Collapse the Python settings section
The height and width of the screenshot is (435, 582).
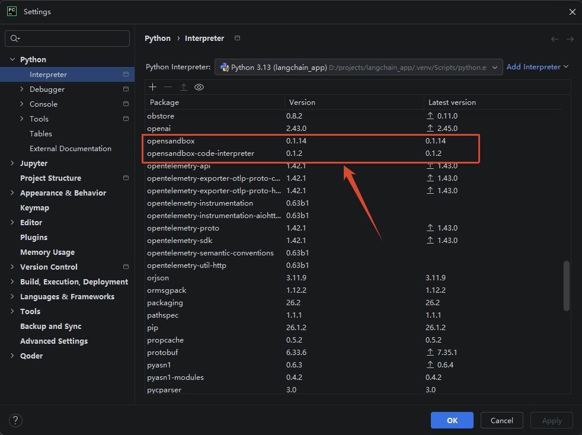click(12, 59)
